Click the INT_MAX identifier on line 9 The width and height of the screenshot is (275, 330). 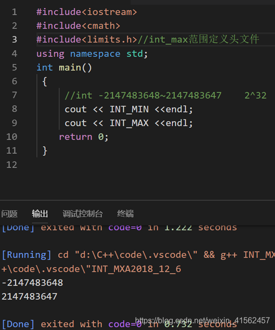click(129, 123)
